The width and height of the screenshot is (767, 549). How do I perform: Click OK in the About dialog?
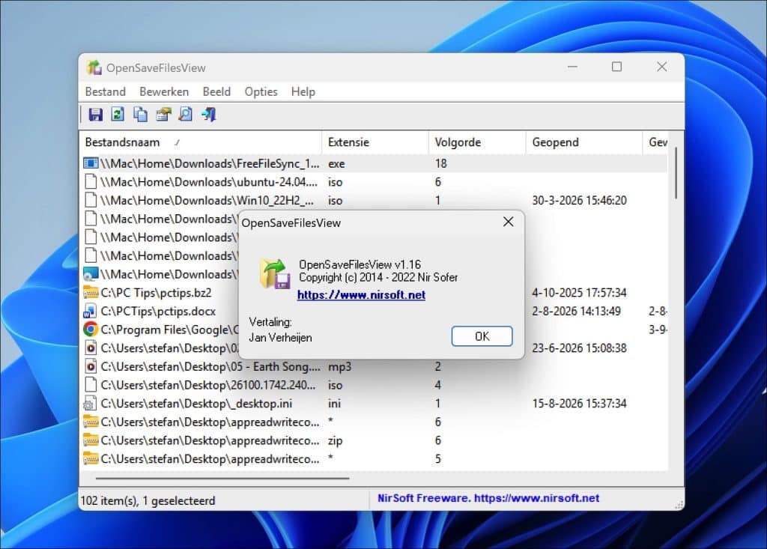click(x=482, y=336)
